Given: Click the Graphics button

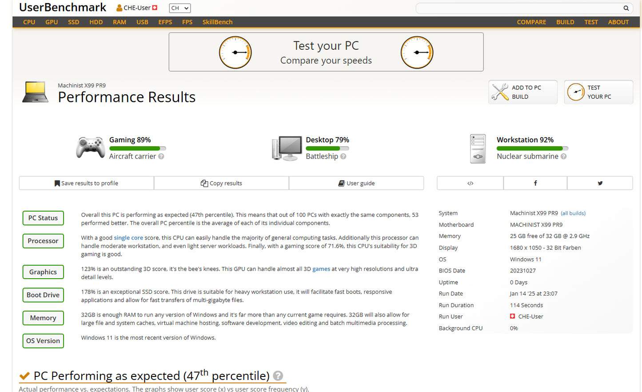Looking at the screenshot, I should click(43, 272).
